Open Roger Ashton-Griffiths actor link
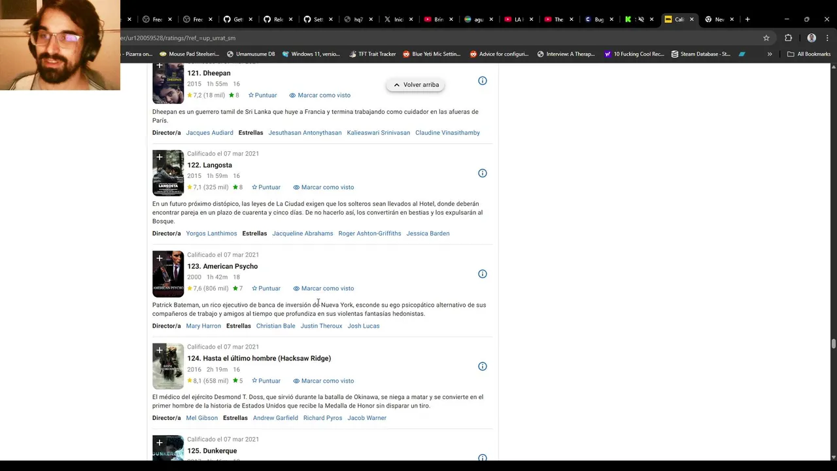The width and height of the screenshot is (837, 471). pyautogui.click(x=369, y=234)
